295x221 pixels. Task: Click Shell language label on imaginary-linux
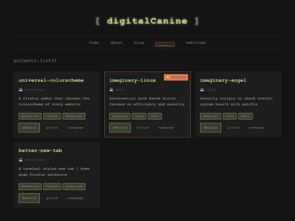pyautogui.click(x=120, y=89)
